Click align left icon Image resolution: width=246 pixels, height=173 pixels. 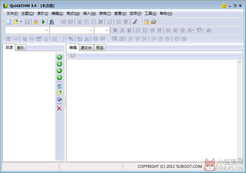click(x=168, y=30)
